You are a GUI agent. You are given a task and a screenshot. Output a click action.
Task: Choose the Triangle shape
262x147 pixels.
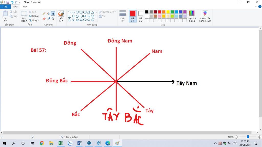click(93, 12)
